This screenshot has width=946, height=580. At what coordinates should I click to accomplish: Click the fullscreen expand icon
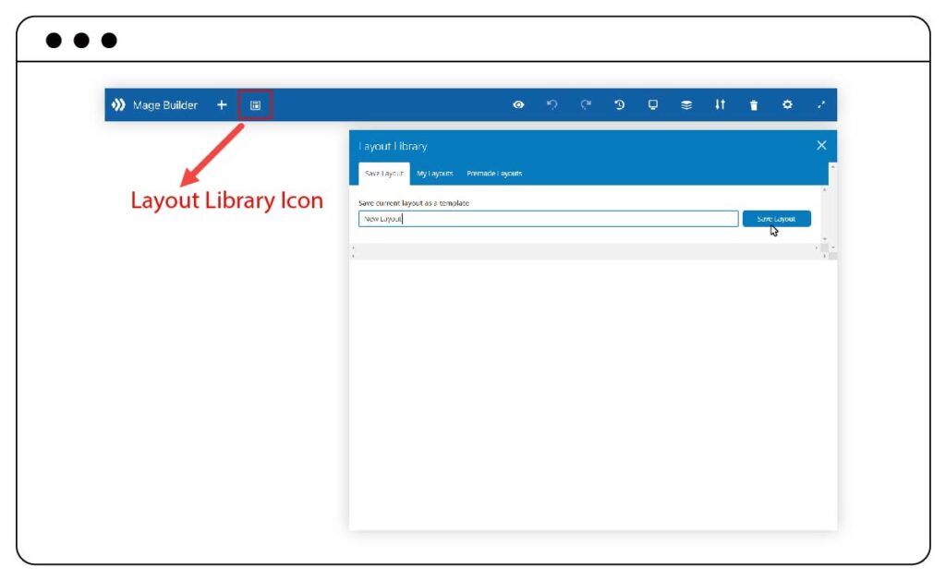coord(821,105)
